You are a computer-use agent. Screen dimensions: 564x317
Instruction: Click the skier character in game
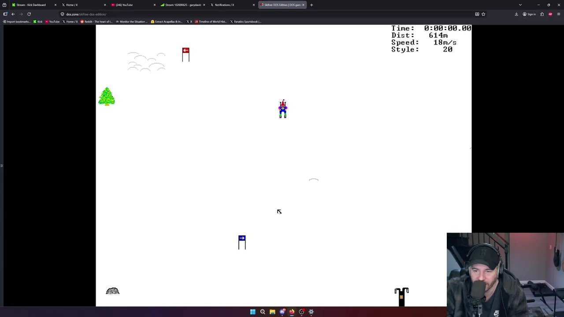coord(283,109)
